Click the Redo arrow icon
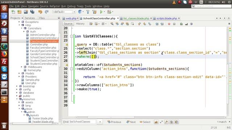 click(47, 12)
